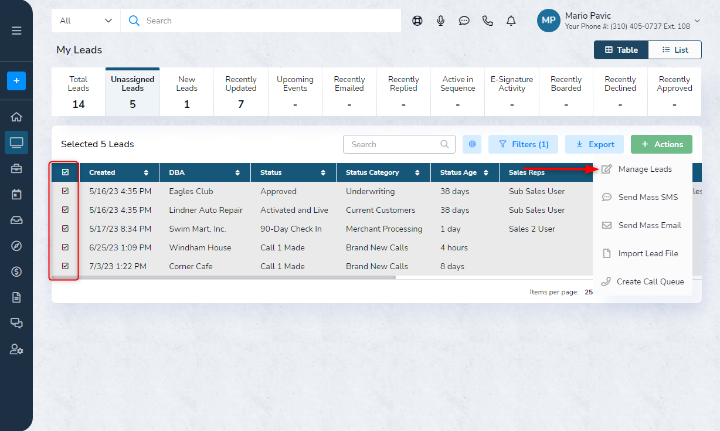Viewport: 720px width, 431px height.
Task: Open the document icon in sidebar
Action: 16,297
